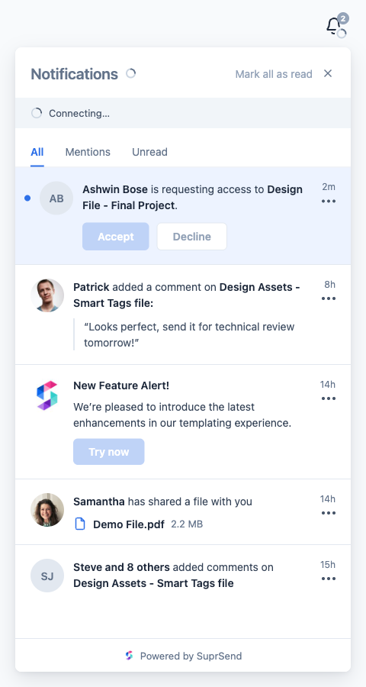Click "Samantha has shared a file with you"
366x687 pixels.
(162, 502)
